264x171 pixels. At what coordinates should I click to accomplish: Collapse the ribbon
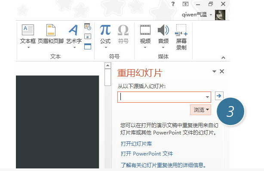223,58
